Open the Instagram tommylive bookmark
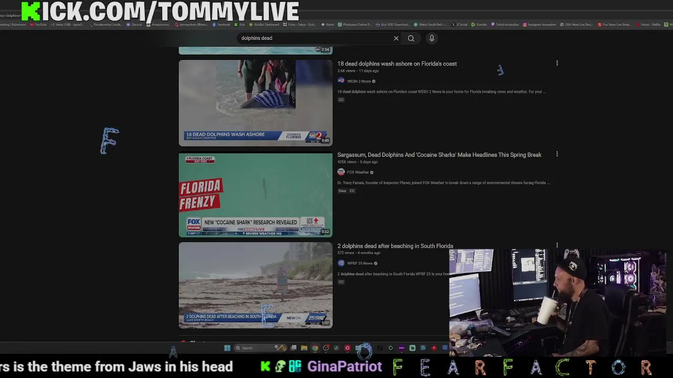This screenshot has height=378, width=673. 539,25
